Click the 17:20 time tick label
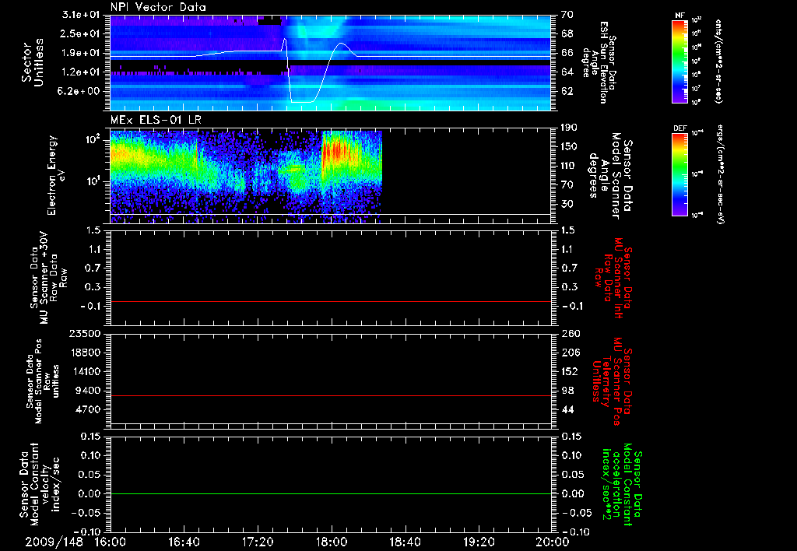The width and height of the screenshot is (797, 551). 258,542
